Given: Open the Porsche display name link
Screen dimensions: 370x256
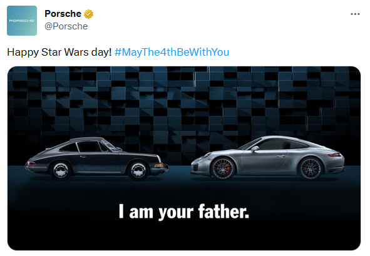Looking at the screenshot, I should click(x=63, y=14).
